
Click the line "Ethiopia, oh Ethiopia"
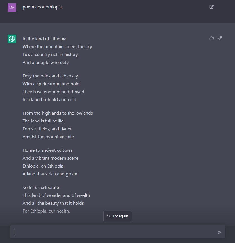tap(43, 166)
